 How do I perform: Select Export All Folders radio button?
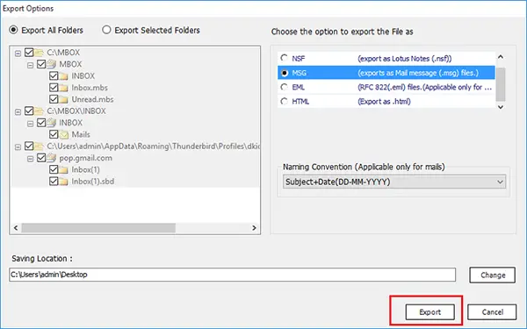13,30
